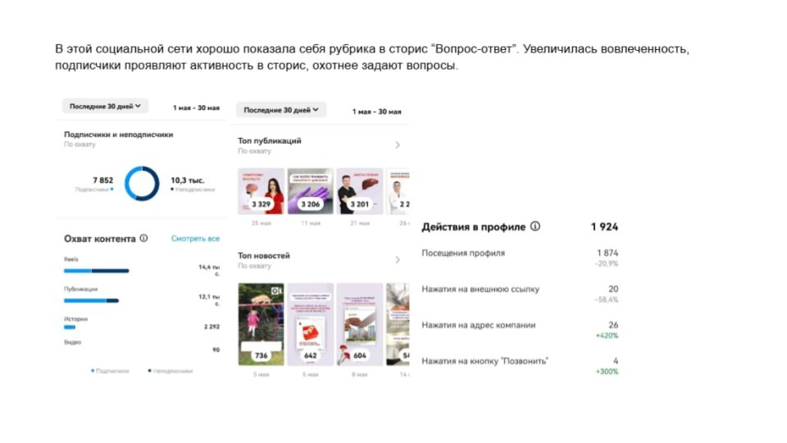Open the story thumbnail with 604 reach
The image size is (787, 443).
[x=359, y=325]
